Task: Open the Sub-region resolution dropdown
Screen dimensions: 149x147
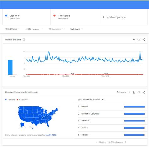Action: click(x=123, y=92)
